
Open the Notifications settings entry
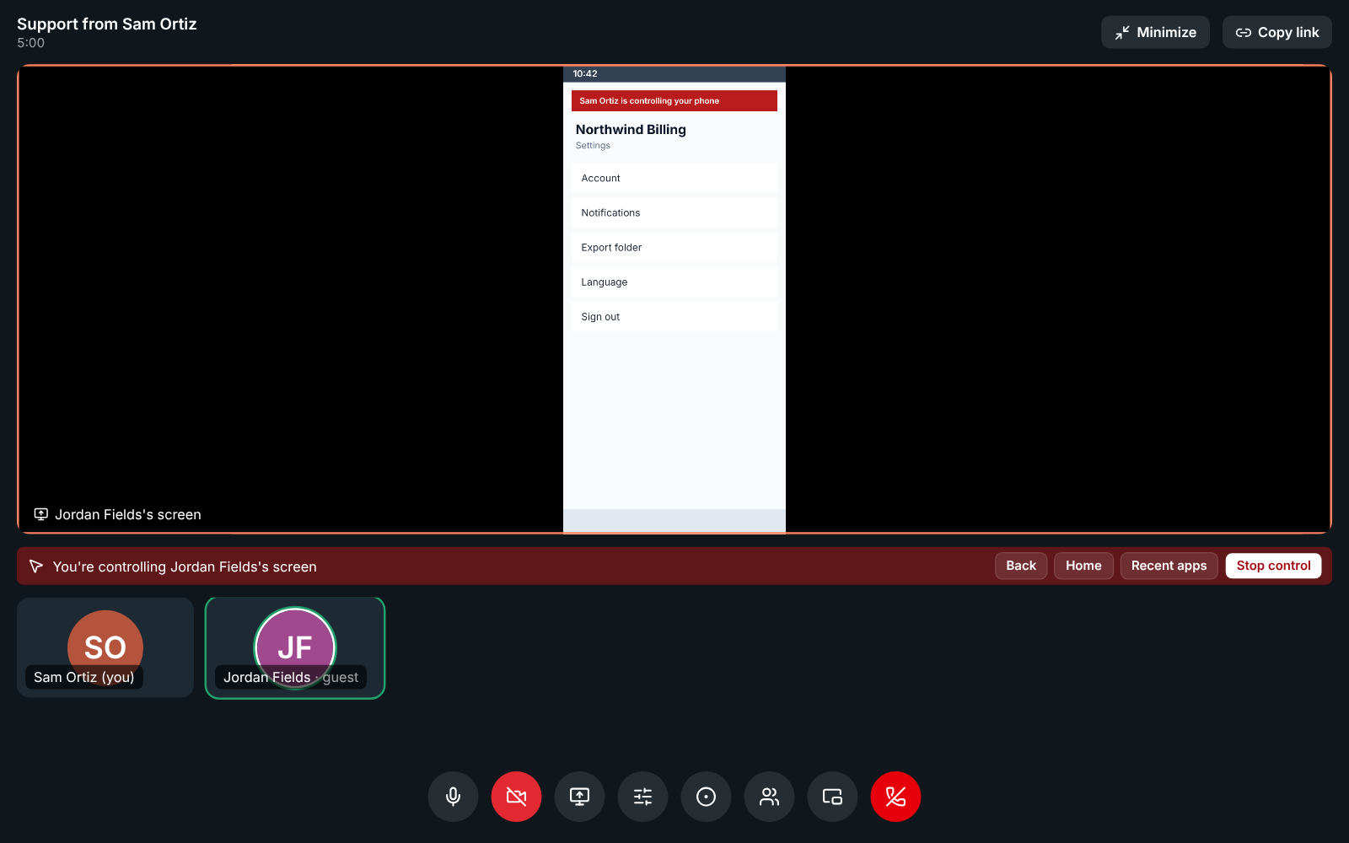click(x=674, y=212)
